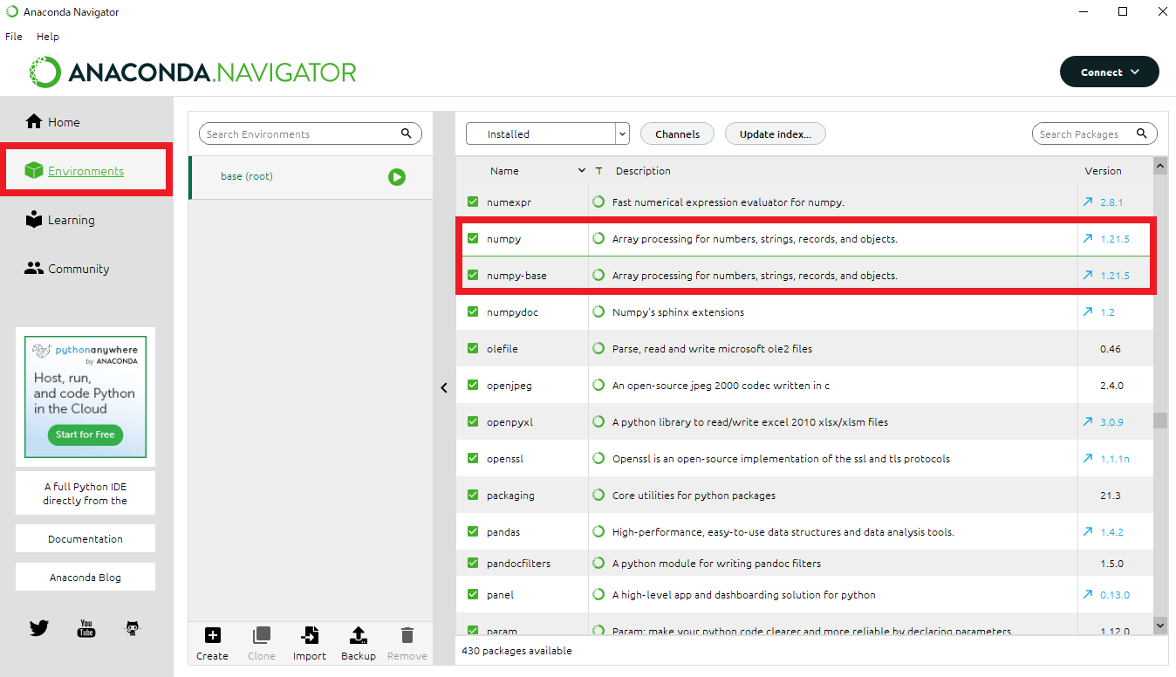
Task: Open the Installed filter dropdown
Action: (548, 133)
